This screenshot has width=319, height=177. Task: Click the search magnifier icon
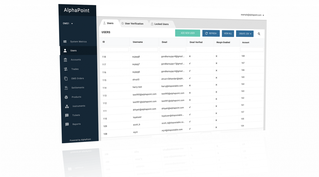click(259, 34)
